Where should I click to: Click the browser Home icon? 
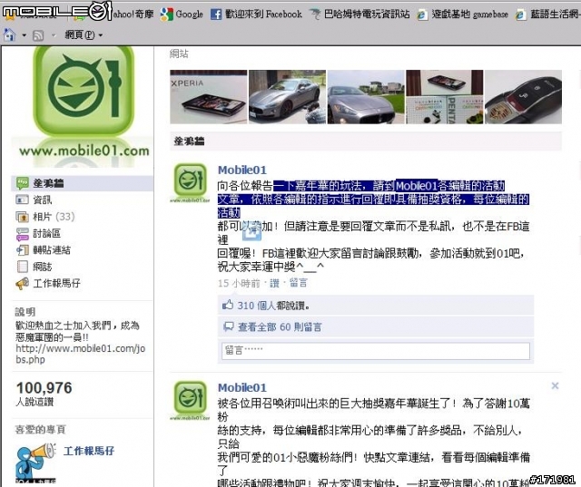(x=9, y=35)
